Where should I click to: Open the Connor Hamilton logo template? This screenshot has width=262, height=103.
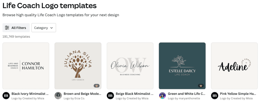[x=26, y=66]
